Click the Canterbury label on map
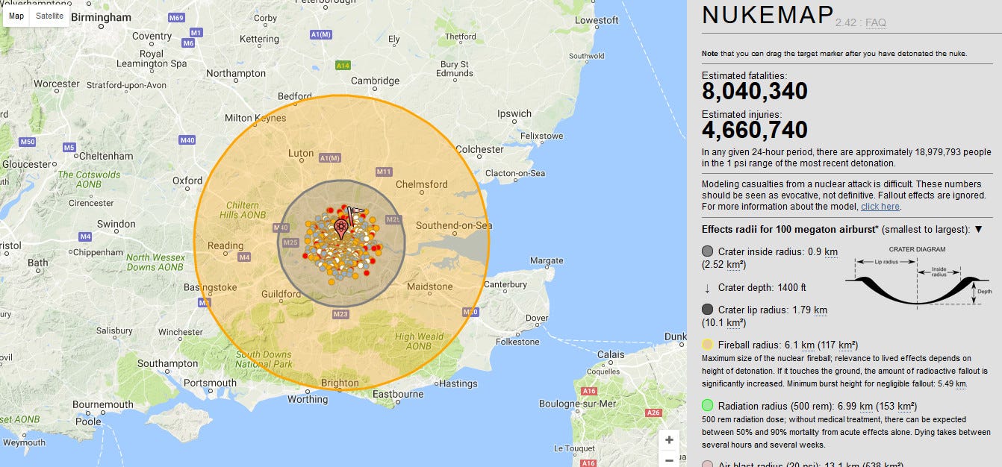 pos(505,284)
